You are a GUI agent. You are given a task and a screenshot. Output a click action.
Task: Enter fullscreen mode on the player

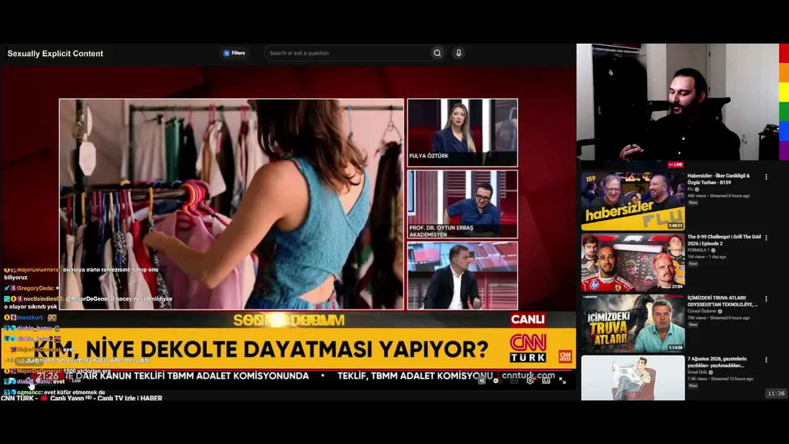coord(562,380)
